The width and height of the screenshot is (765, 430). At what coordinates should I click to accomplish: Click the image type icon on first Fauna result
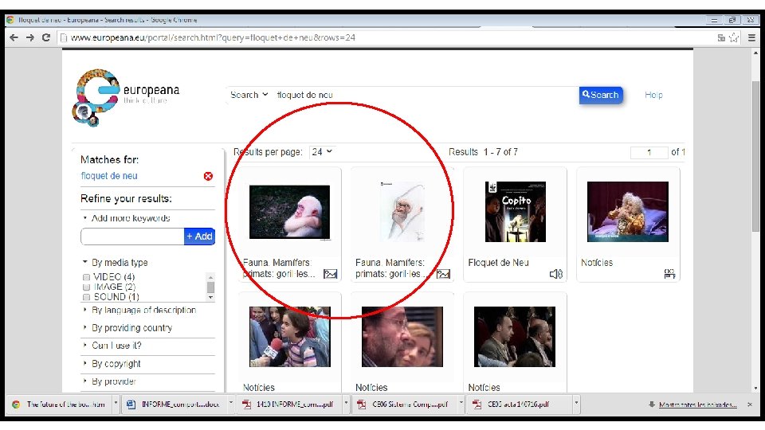[x=330, y=274]
